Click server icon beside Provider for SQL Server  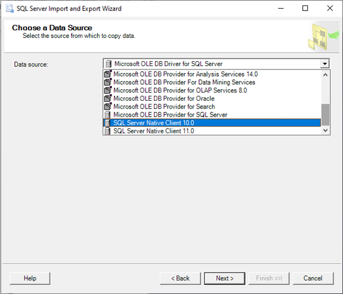(x=107, y=115)
